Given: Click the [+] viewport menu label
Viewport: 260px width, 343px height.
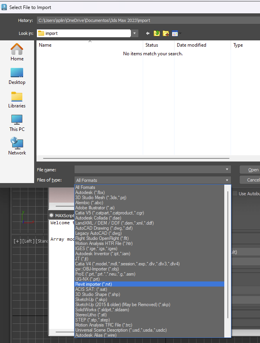Looking at the screenshot, I should (x=18, y=241).
